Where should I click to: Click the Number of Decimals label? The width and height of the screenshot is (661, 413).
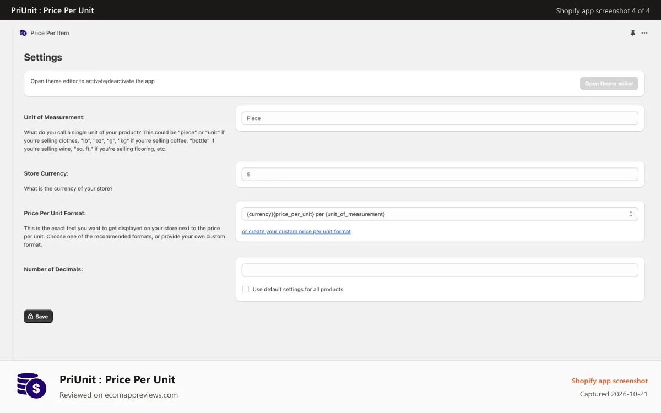click(53, 270)
